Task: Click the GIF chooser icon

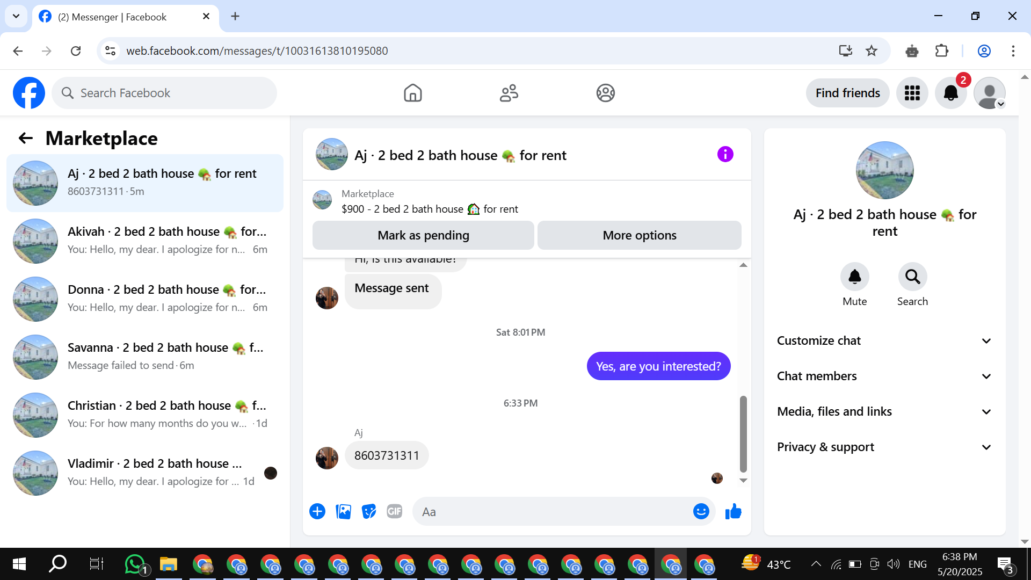Action: tap(395, 512)
